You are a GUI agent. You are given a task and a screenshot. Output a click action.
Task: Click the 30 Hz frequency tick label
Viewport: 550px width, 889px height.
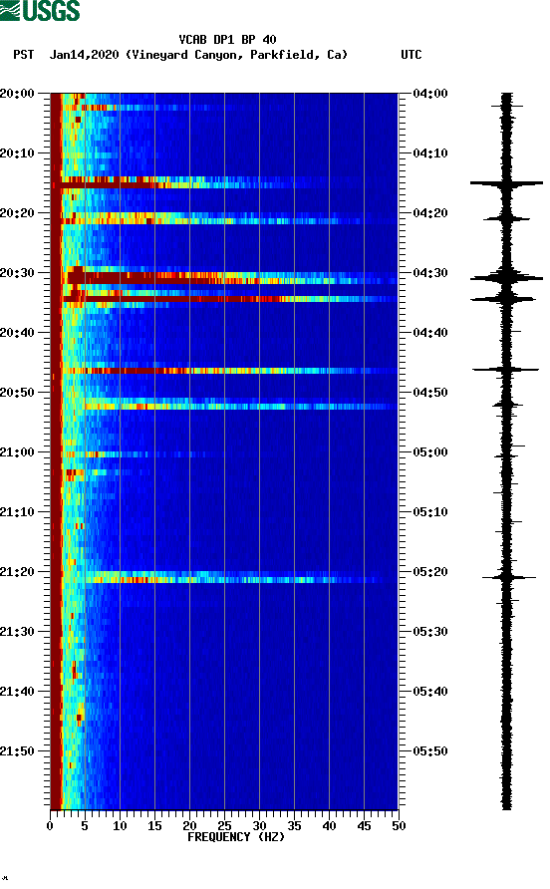tap(259, 826)
